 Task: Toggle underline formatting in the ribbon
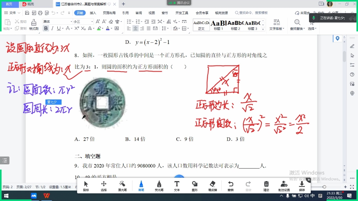[x=58, y=28]
